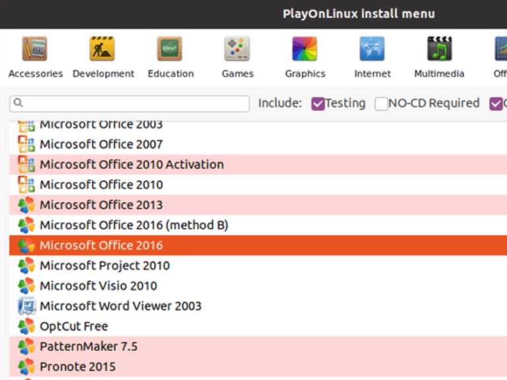
Task: Click icon beside PatternMaker 7.5
Action: click(x=26, y=346)
